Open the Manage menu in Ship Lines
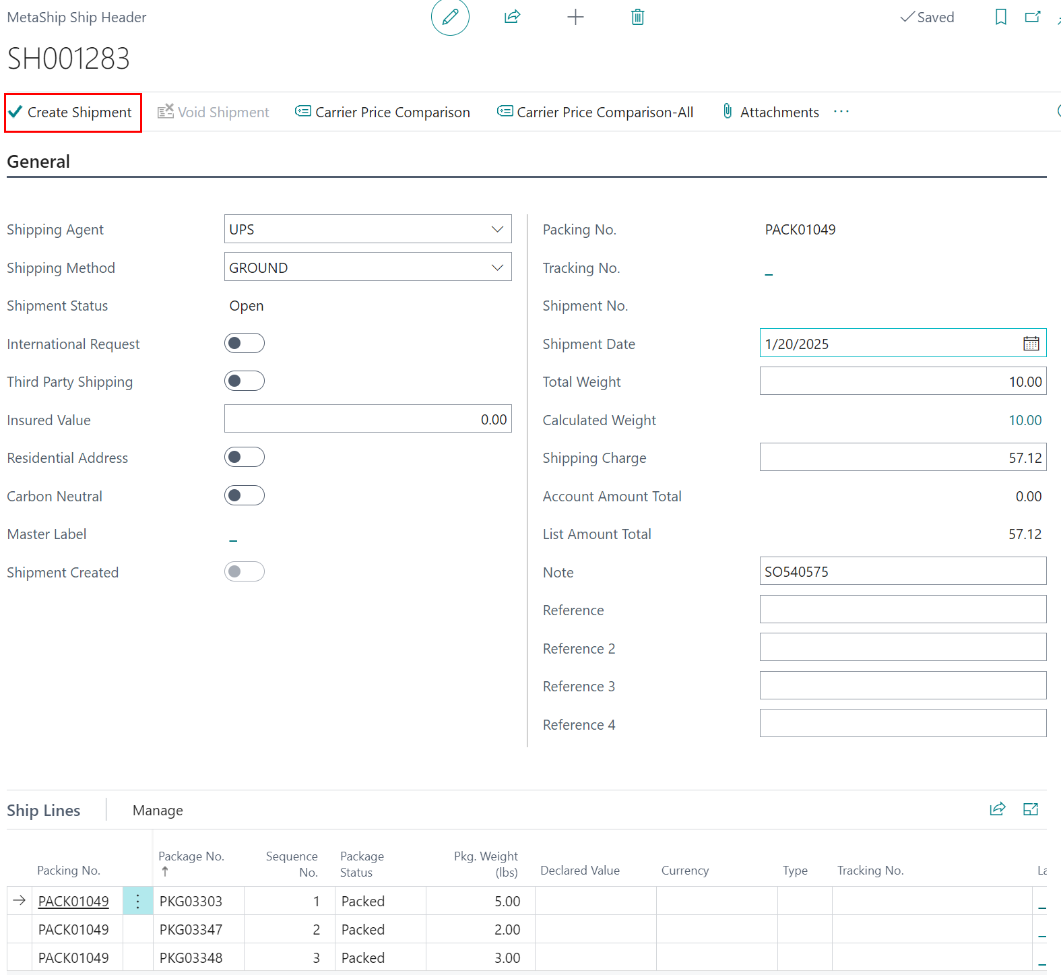 [158, 810]
